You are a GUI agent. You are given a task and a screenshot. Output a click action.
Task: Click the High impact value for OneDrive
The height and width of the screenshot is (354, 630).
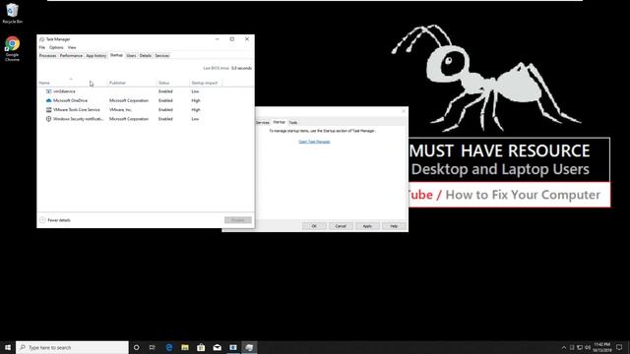(196, 100)
